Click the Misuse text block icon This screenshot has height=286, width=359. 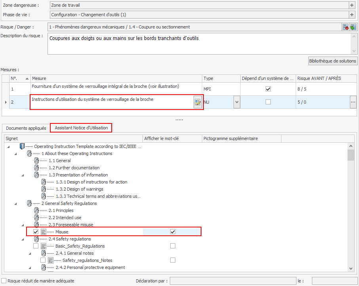pyautogui.click(x=44, y=232)
